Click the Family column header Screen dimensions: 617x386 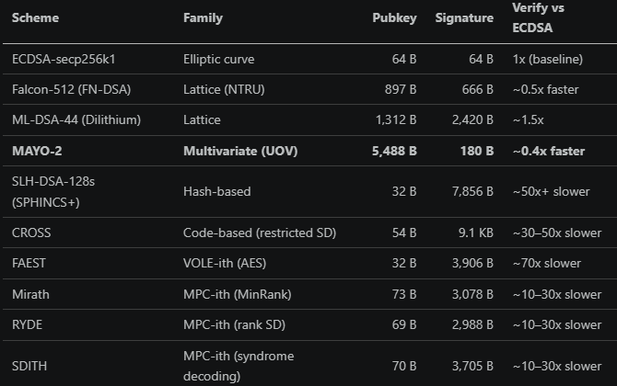(203, 17)
